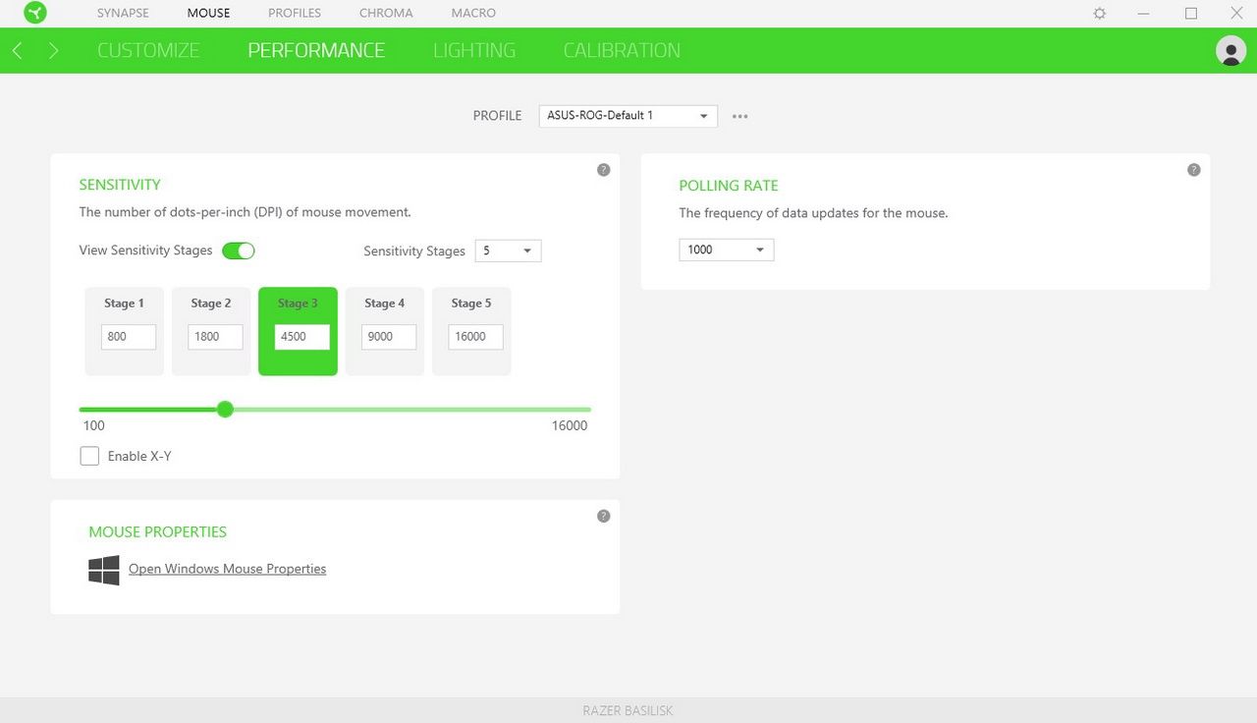Select the Stage 4 card
The width and height of the screenshot is (1257, 723).
coord(385,331)
